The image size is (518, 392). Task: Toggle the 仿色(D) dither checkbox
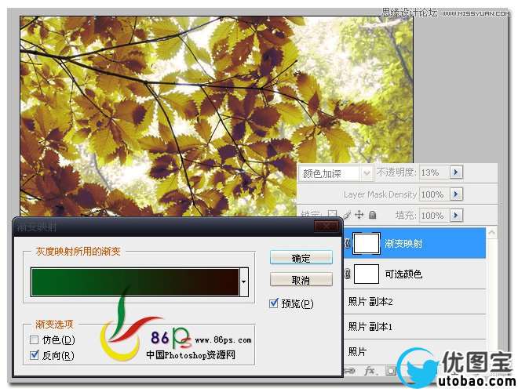point(34,339)
